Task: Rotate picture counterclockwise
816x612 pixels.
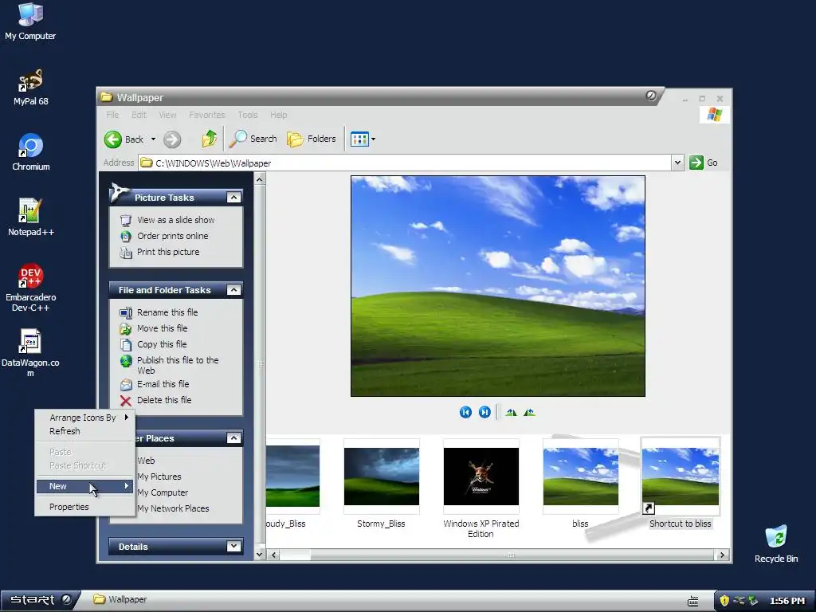Action: [x=529, y=412]
